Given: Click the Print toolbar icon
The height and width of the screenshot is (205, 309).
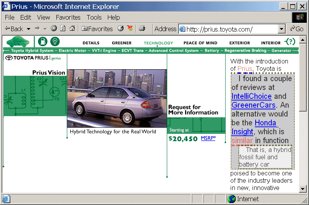Looking at the screenshot, I should coord(142,28).
